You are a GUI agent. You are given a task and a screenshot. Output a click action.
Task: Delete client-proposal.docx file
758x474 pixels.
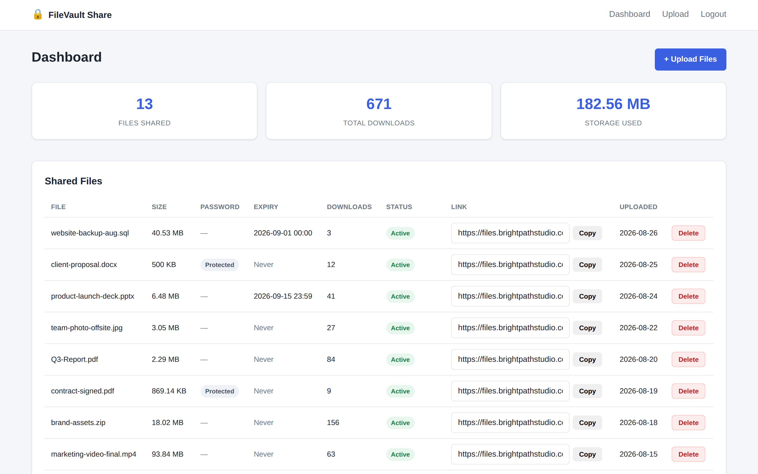pyautogui.click(x=689, y=265)
